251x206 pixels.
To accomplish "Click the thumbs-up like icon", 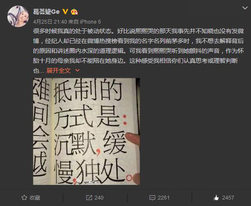I will point(216,198).
